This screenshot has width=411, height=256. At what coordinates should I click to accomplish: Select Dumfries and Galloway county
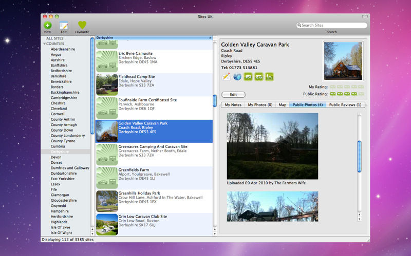click(x=70, y=168)
